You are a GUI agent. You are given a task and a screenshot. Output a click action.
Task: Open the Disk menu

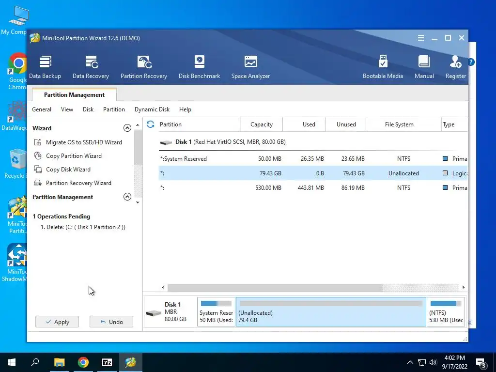click(x=88, y=109)
